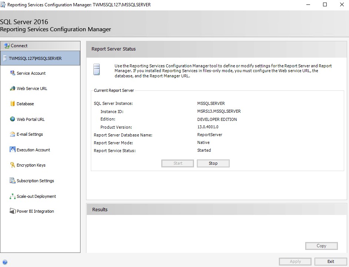The width and height of the screenshot is (349, 267).
Task: Click the Apply button
Action: coord(295,261)
